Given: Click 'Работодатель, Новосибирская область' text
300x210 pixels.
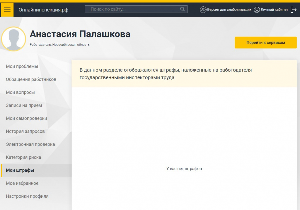Looking at the screenshot, I should click(59, 45).
